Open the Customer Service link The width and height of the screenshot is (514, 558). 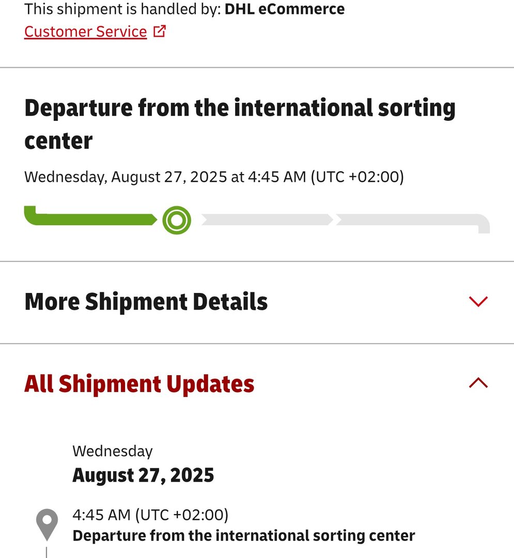coord(85,32)
